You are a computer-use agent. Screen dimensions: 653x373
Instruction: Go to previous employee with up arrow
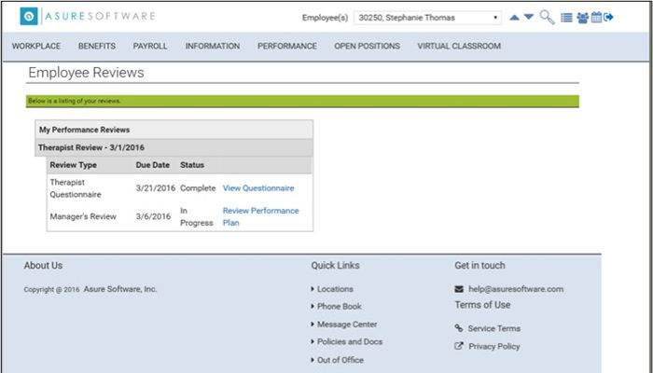(x=514, y=17)
